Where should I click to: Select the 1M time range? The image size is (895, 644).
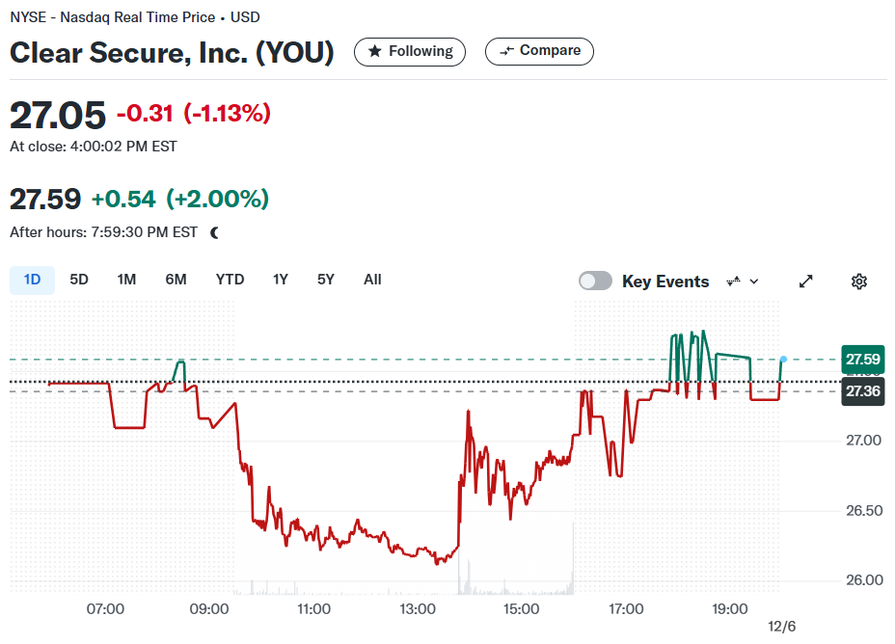point(126,281)
